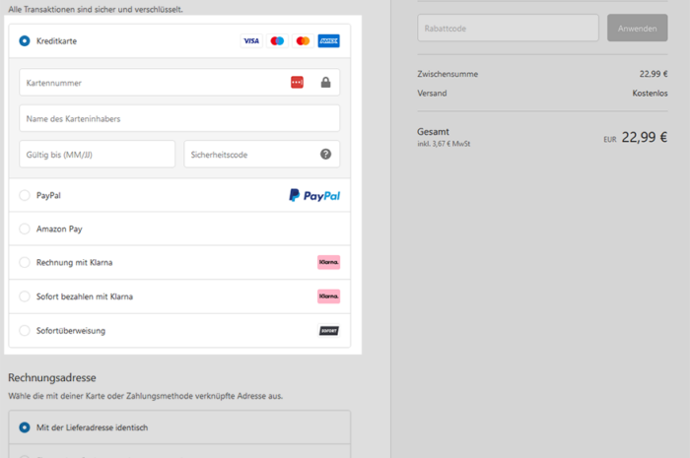690x458 pixels.
Task: Click the Klarna logo beside Sofort bezahlen
Action: coord(328,296)
